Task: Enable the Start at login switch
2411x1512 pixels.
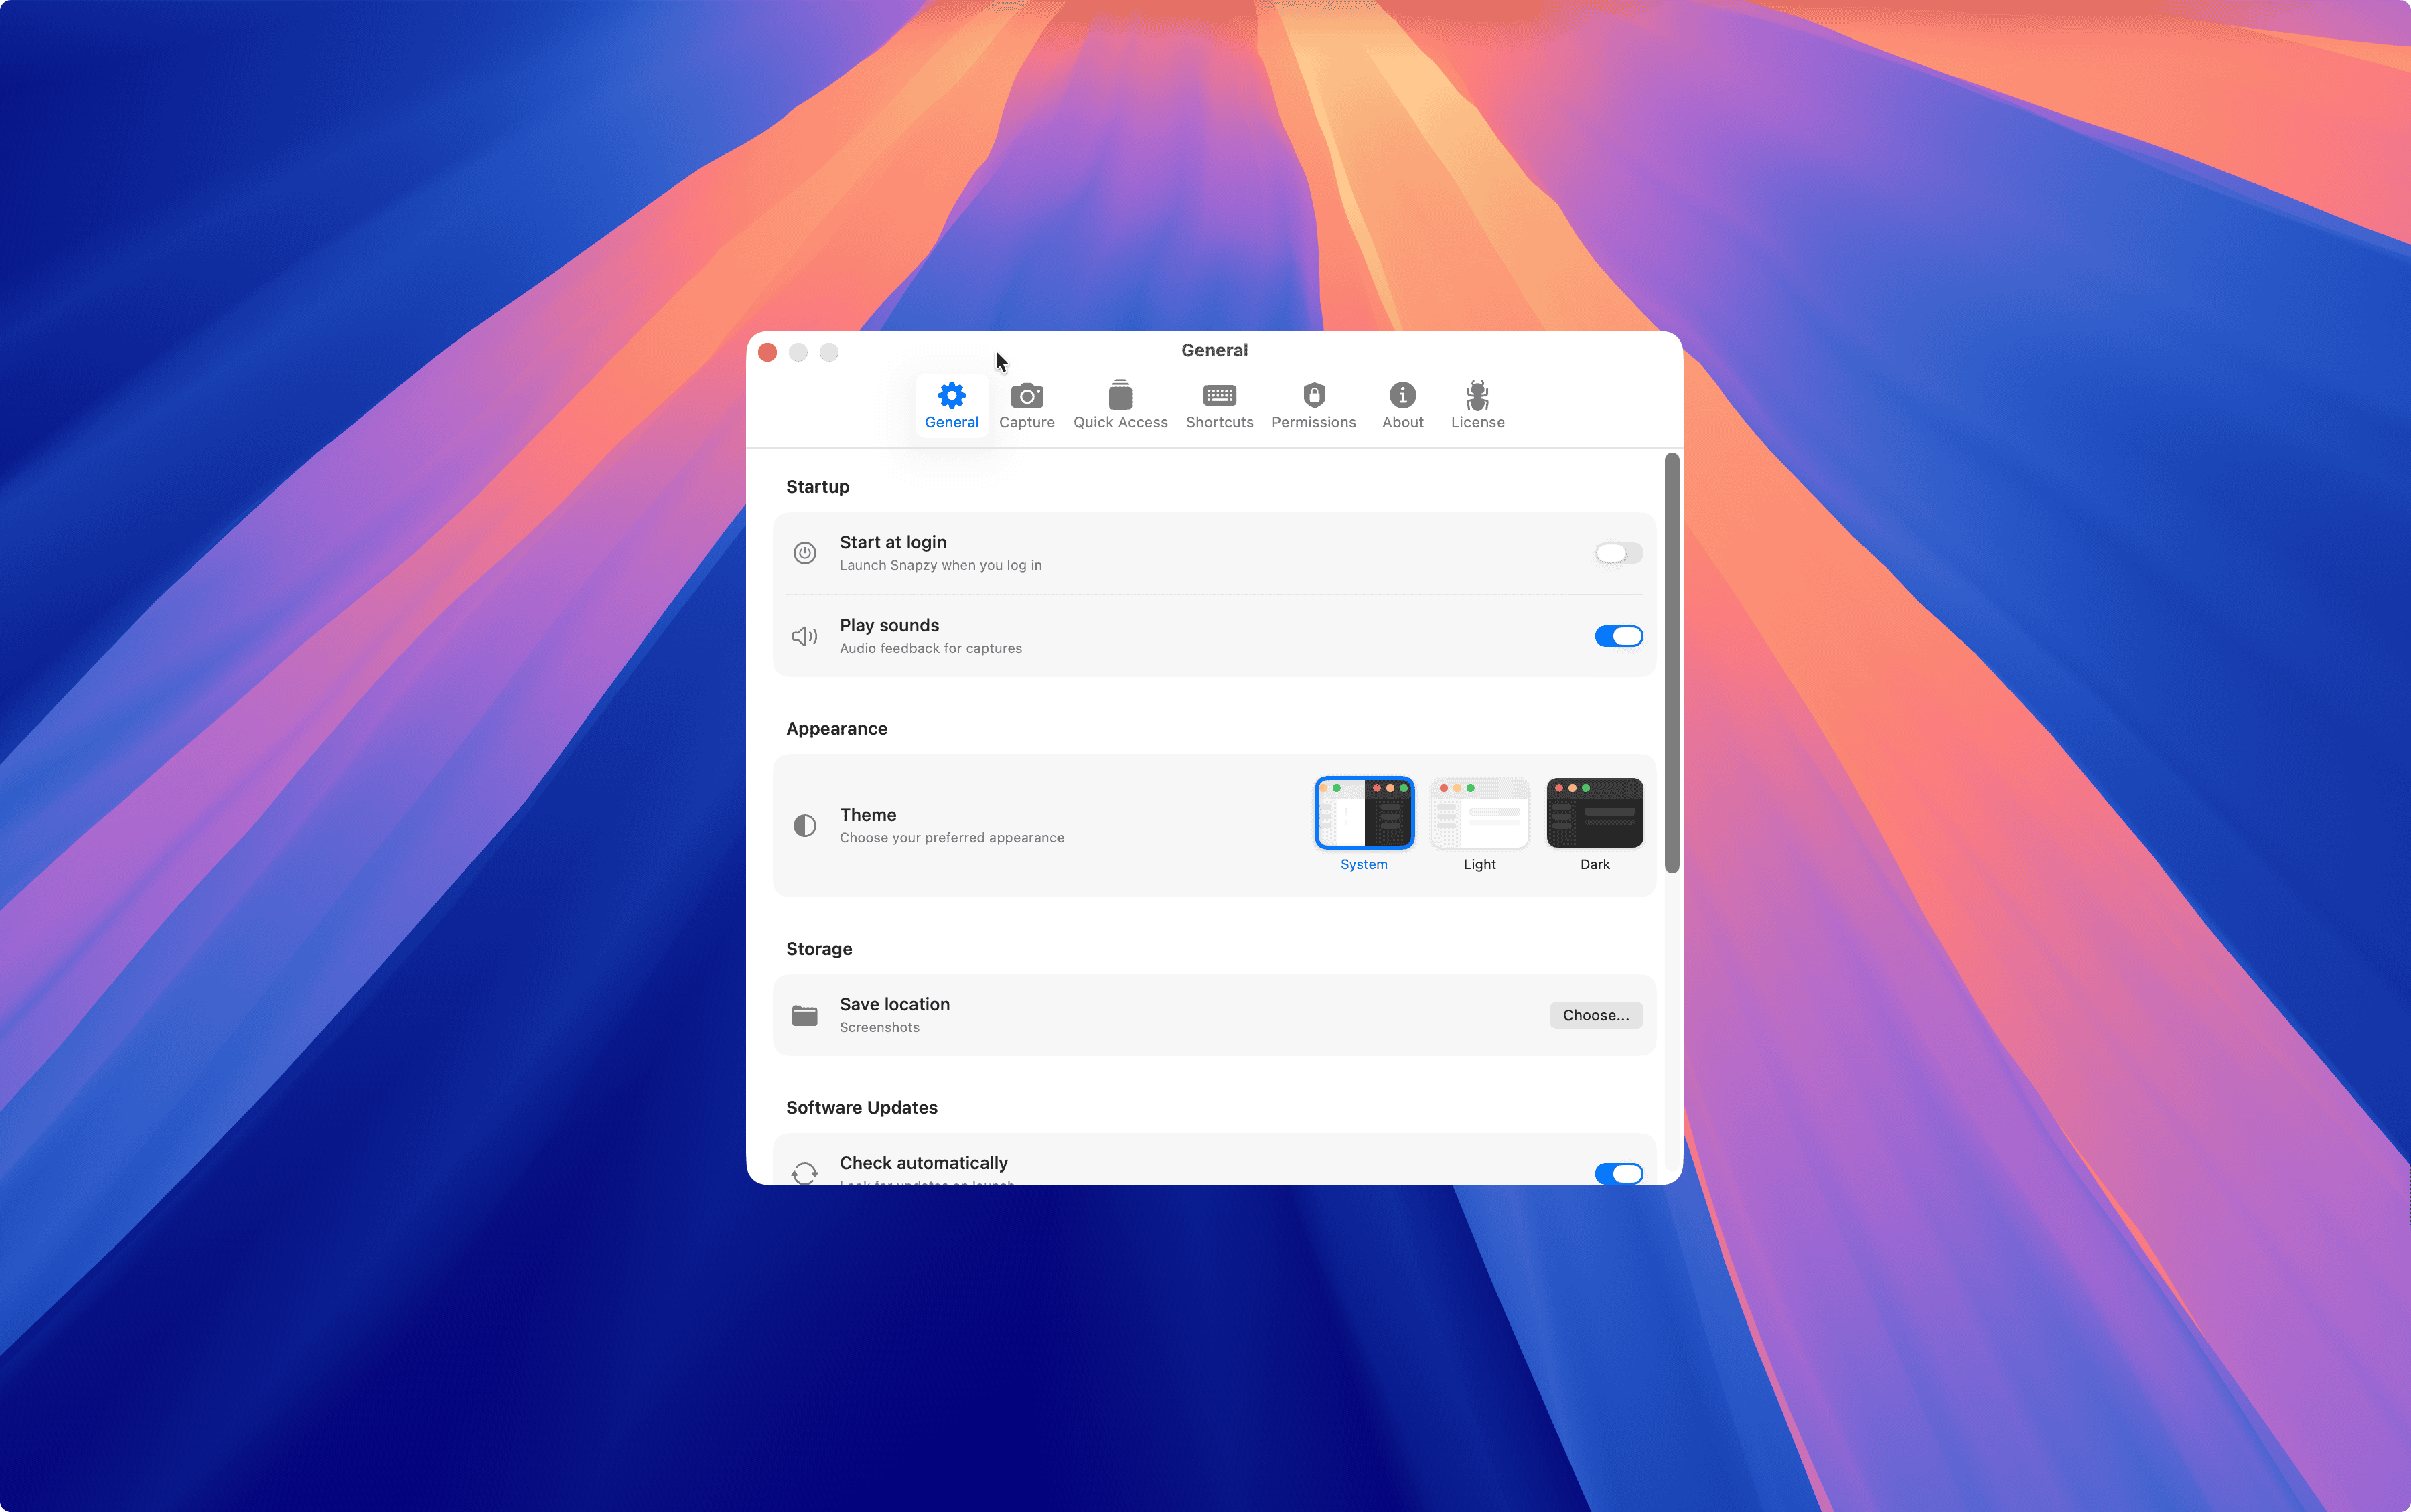Action: (1618, 553)
